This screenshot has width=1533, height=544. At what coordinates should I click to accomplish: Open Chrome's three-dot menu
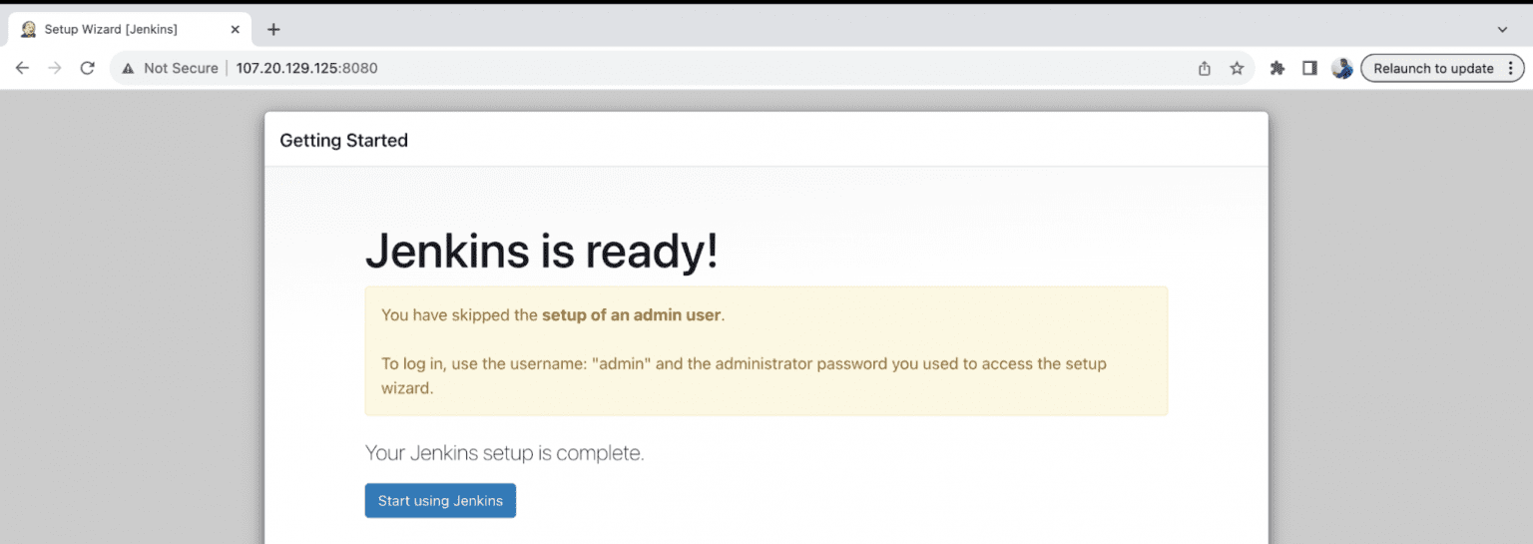tap(1511, 68)
